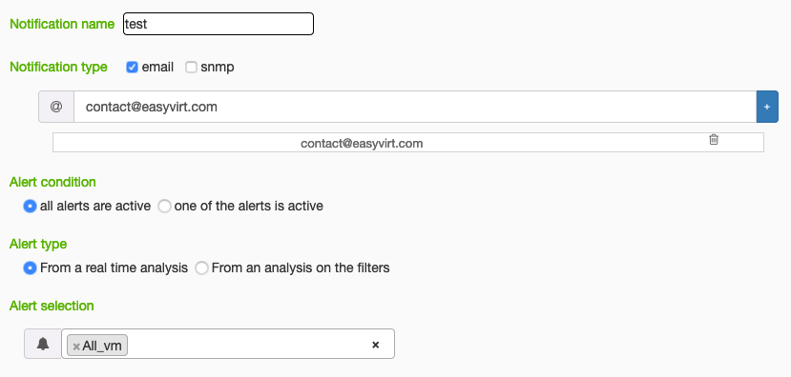Viewport: 791px width, 377px height.
Task: Click the bell icon beside alert selection
Action: click(x=43, y=344)
